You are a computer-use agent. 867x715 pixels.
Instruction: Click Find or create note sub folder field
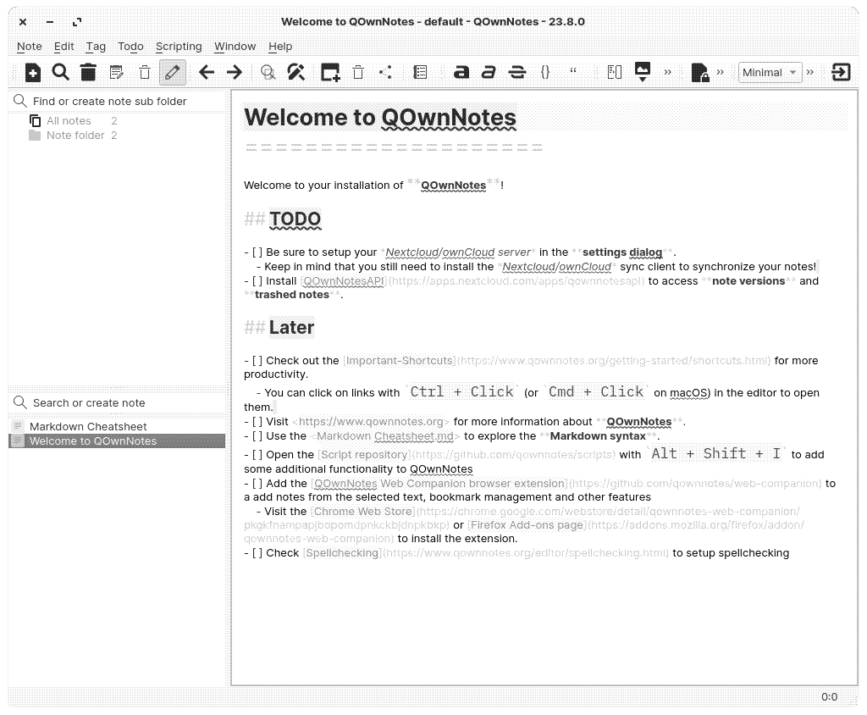click(x=119, y=102)
